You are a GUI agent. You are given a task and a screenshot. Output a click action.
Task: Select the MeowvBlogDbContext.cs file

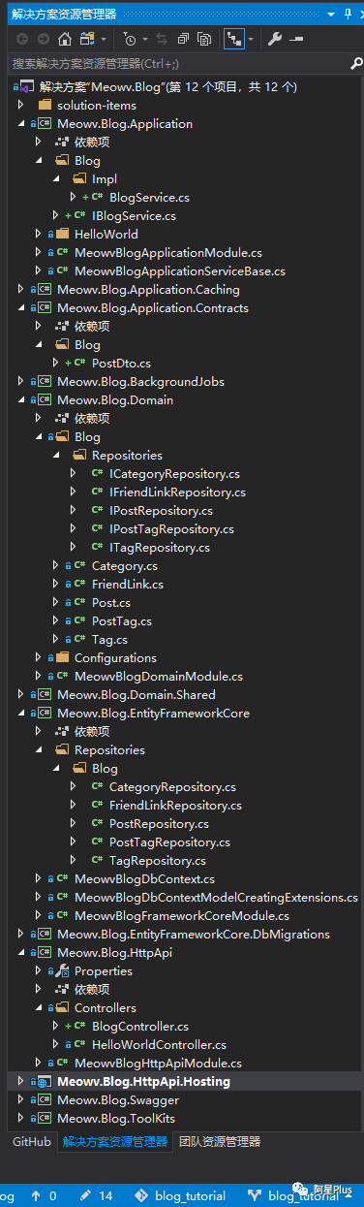[x=143, y=878]
